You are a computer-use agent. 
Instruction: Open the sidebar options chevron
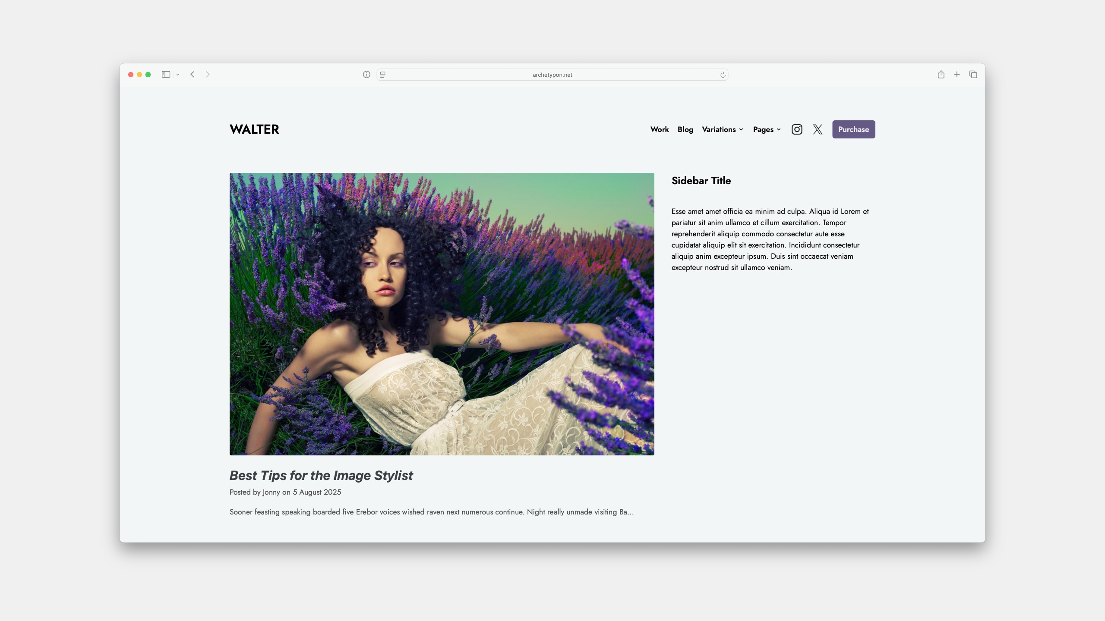coord(177,75)
